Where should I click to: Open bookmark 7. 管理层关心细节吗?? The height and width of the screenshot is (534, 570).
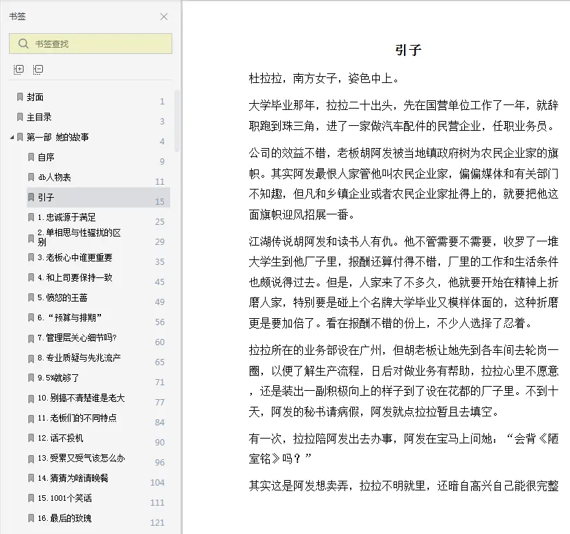[77, 338]
